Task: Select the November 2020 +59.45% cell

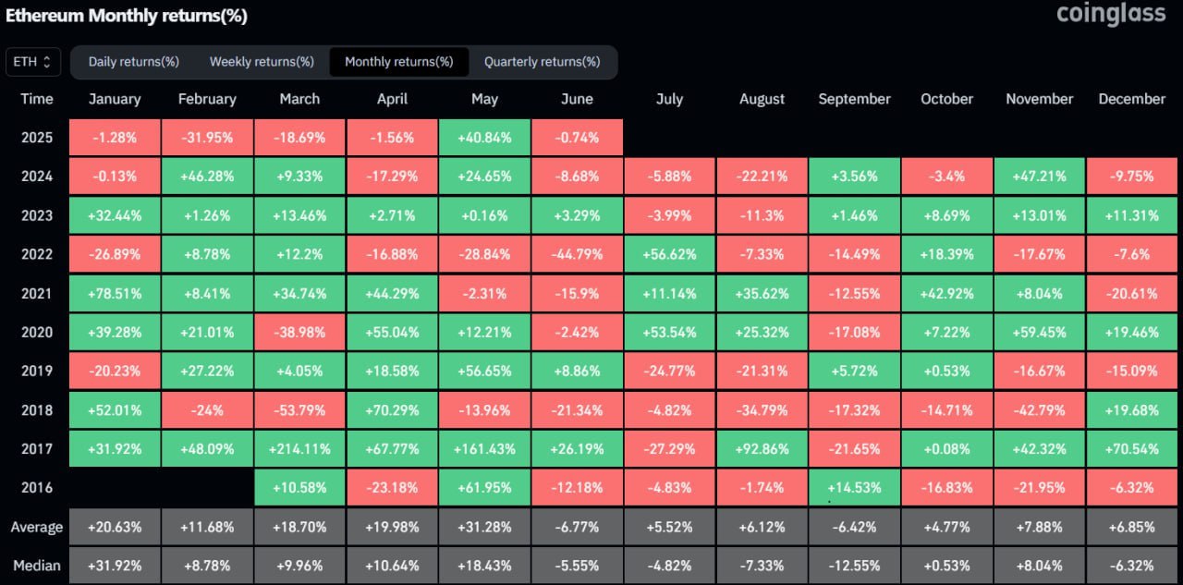Action: click(1039, 333)
